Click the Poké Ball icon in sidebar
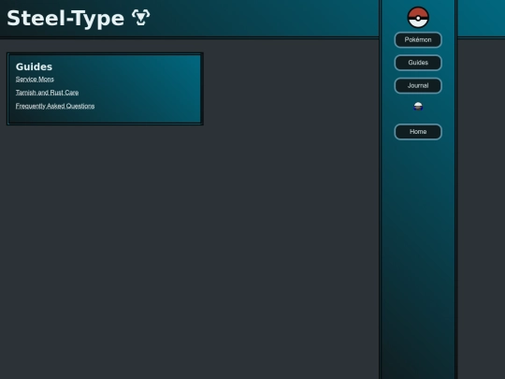This screenshot has width=505, height=379. [x=418, y=18]
